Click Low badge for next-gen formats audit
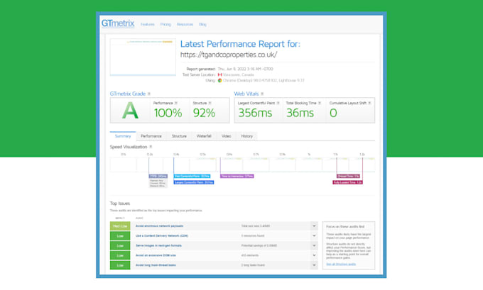The height and width of the screenshot is (290, 483). [120, 246]
